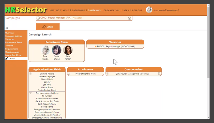Select the Gender field
The width and height of the screenshot is (214, 123).
47,82
